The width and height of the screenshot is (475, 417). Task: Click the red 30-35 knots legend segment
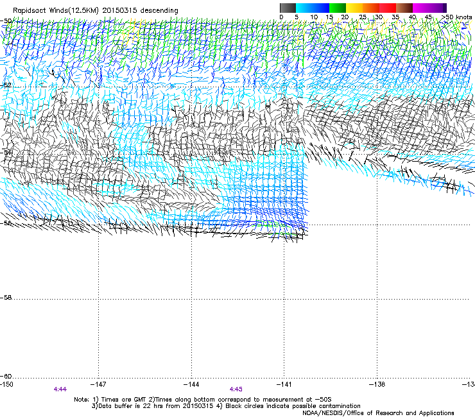pyautogui.click(x=388, y=8)
